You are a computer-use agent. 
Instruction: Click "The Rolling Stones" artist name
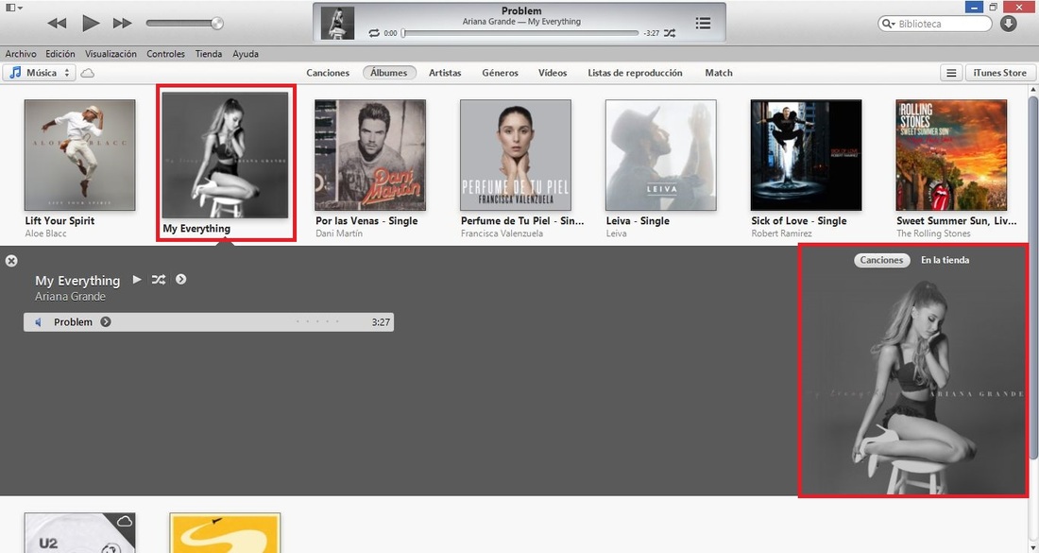pyautogui.click(x=933, y=233)
